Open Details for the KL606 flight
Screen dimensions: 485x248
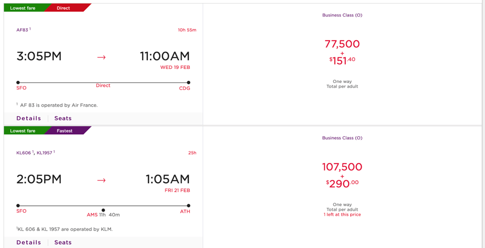[29, 242]
